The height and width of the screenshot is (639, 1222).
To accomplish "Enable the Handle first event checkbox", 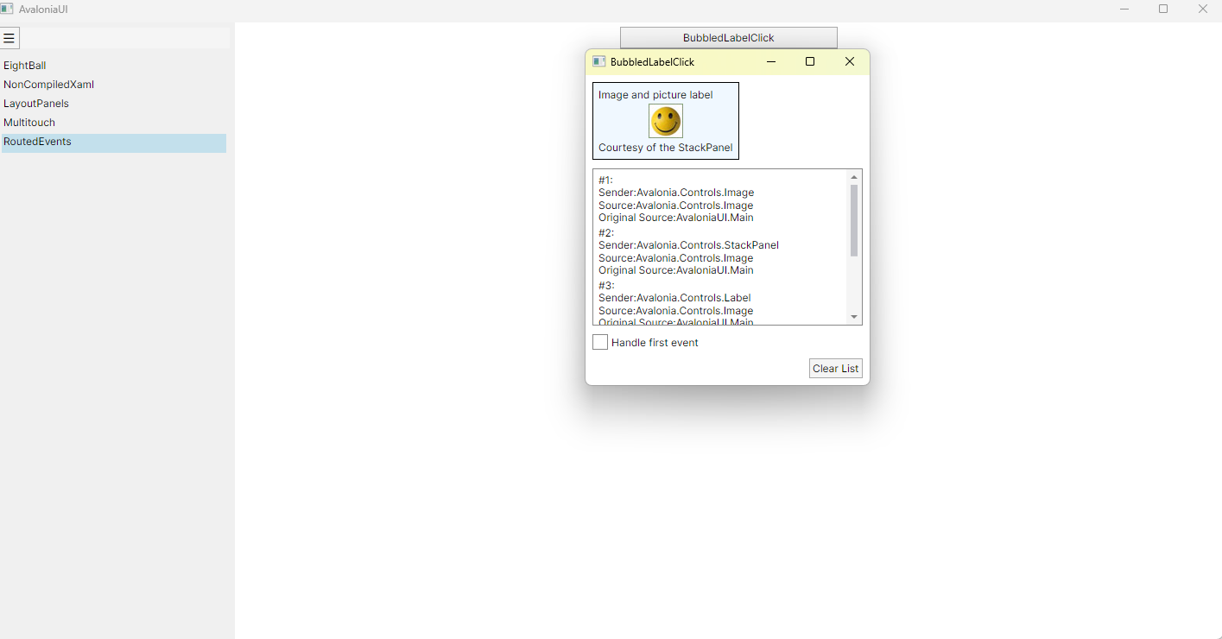I will pyautogui.click(x=600, y=343).
